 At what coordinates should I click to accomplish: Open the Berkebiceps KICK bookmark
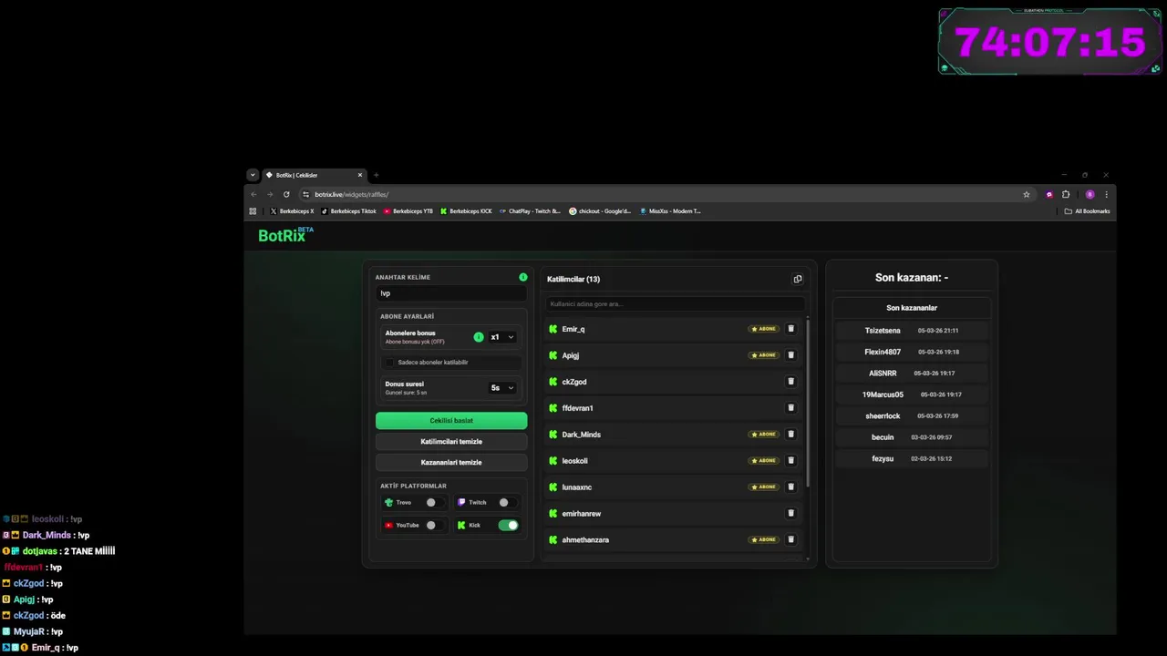(x=466, y=210)
